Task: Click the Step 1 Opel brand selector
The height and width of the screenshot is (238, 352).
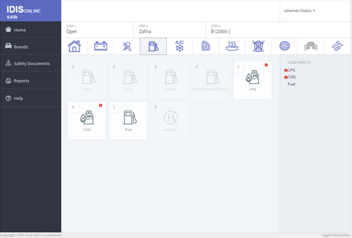Action: pyautogui.click(x=97, y=30)
